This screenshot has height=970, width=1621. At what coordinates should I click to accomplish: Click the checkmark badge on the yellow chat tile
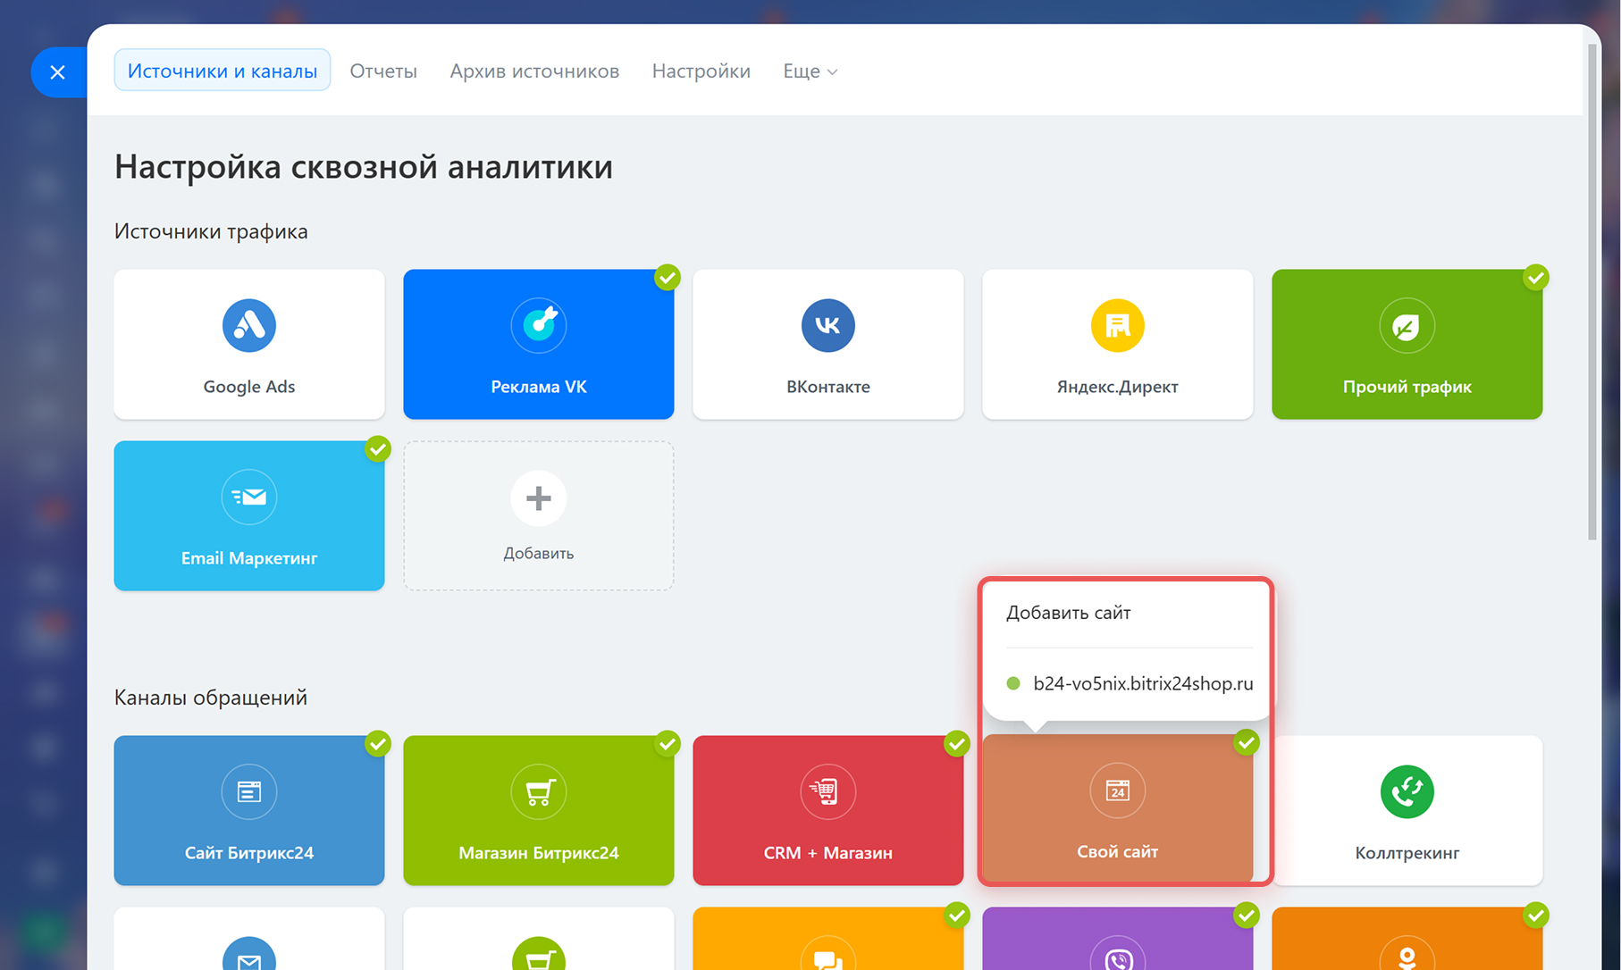click(x=957, y=916)
